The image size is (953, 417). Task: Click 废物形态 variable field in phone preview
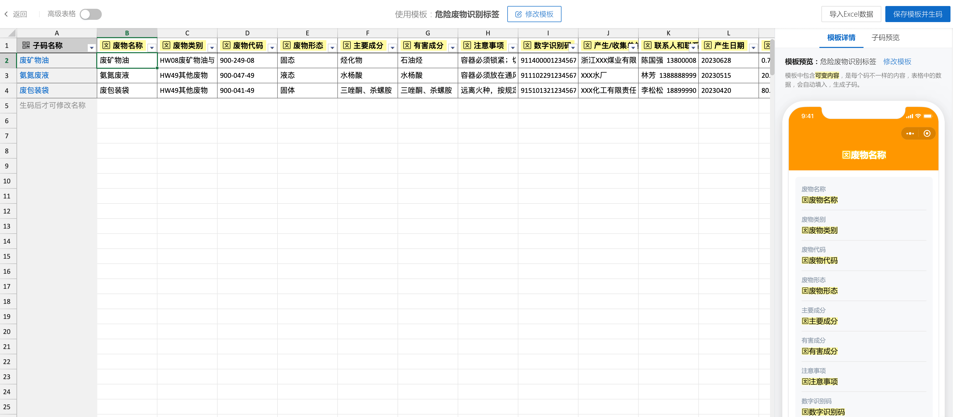click(x=819, y=291)
